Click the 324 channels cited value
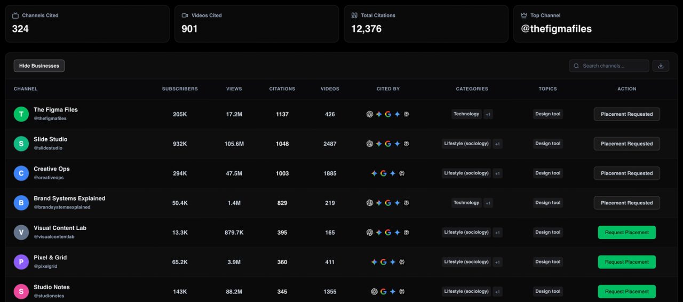 coord(20,29)
